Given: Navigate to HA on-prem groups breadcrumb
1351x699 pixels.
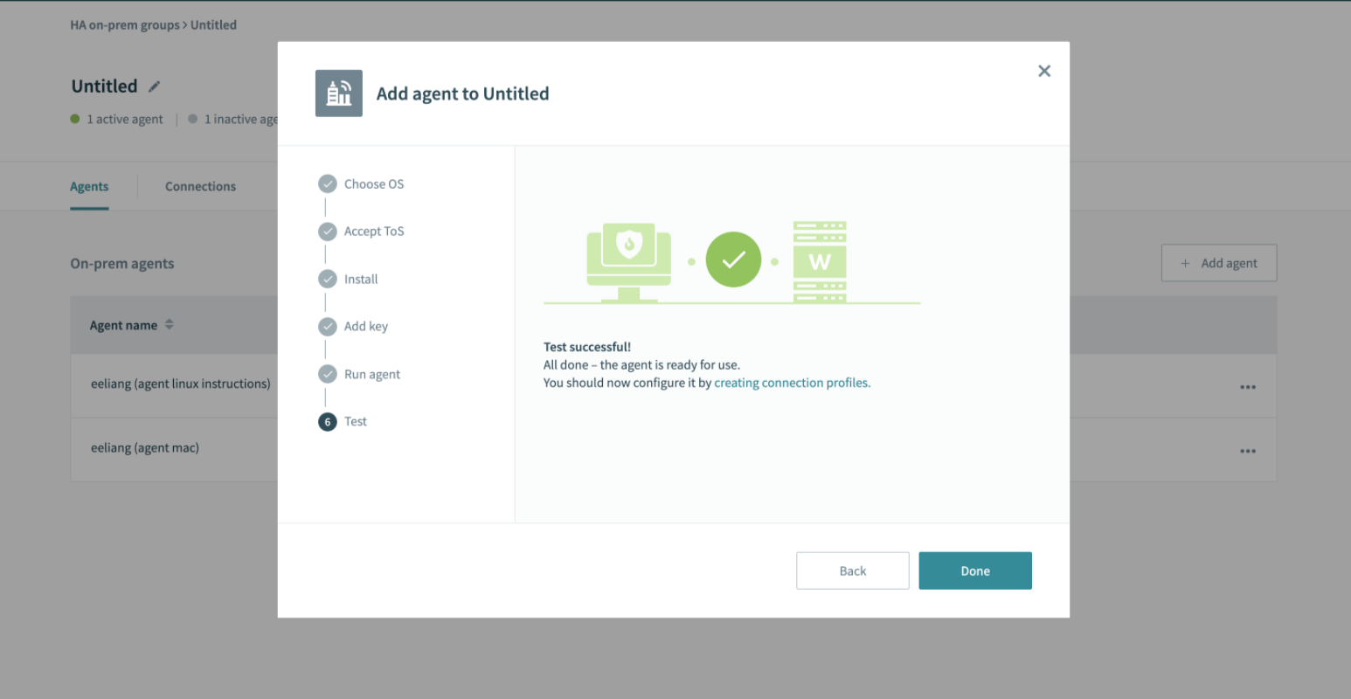Looking at the screenshot, I should (125, 25).
